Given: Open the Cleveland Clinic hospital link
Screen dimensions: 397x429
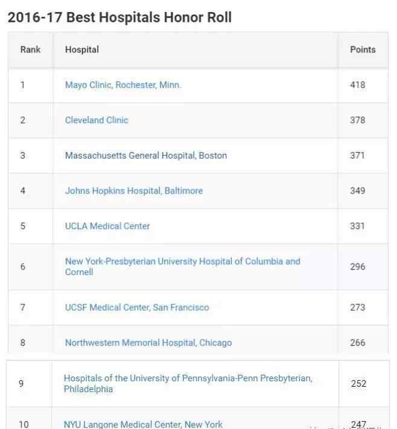Looking at the screenshot, I should (x=97, y=120).
